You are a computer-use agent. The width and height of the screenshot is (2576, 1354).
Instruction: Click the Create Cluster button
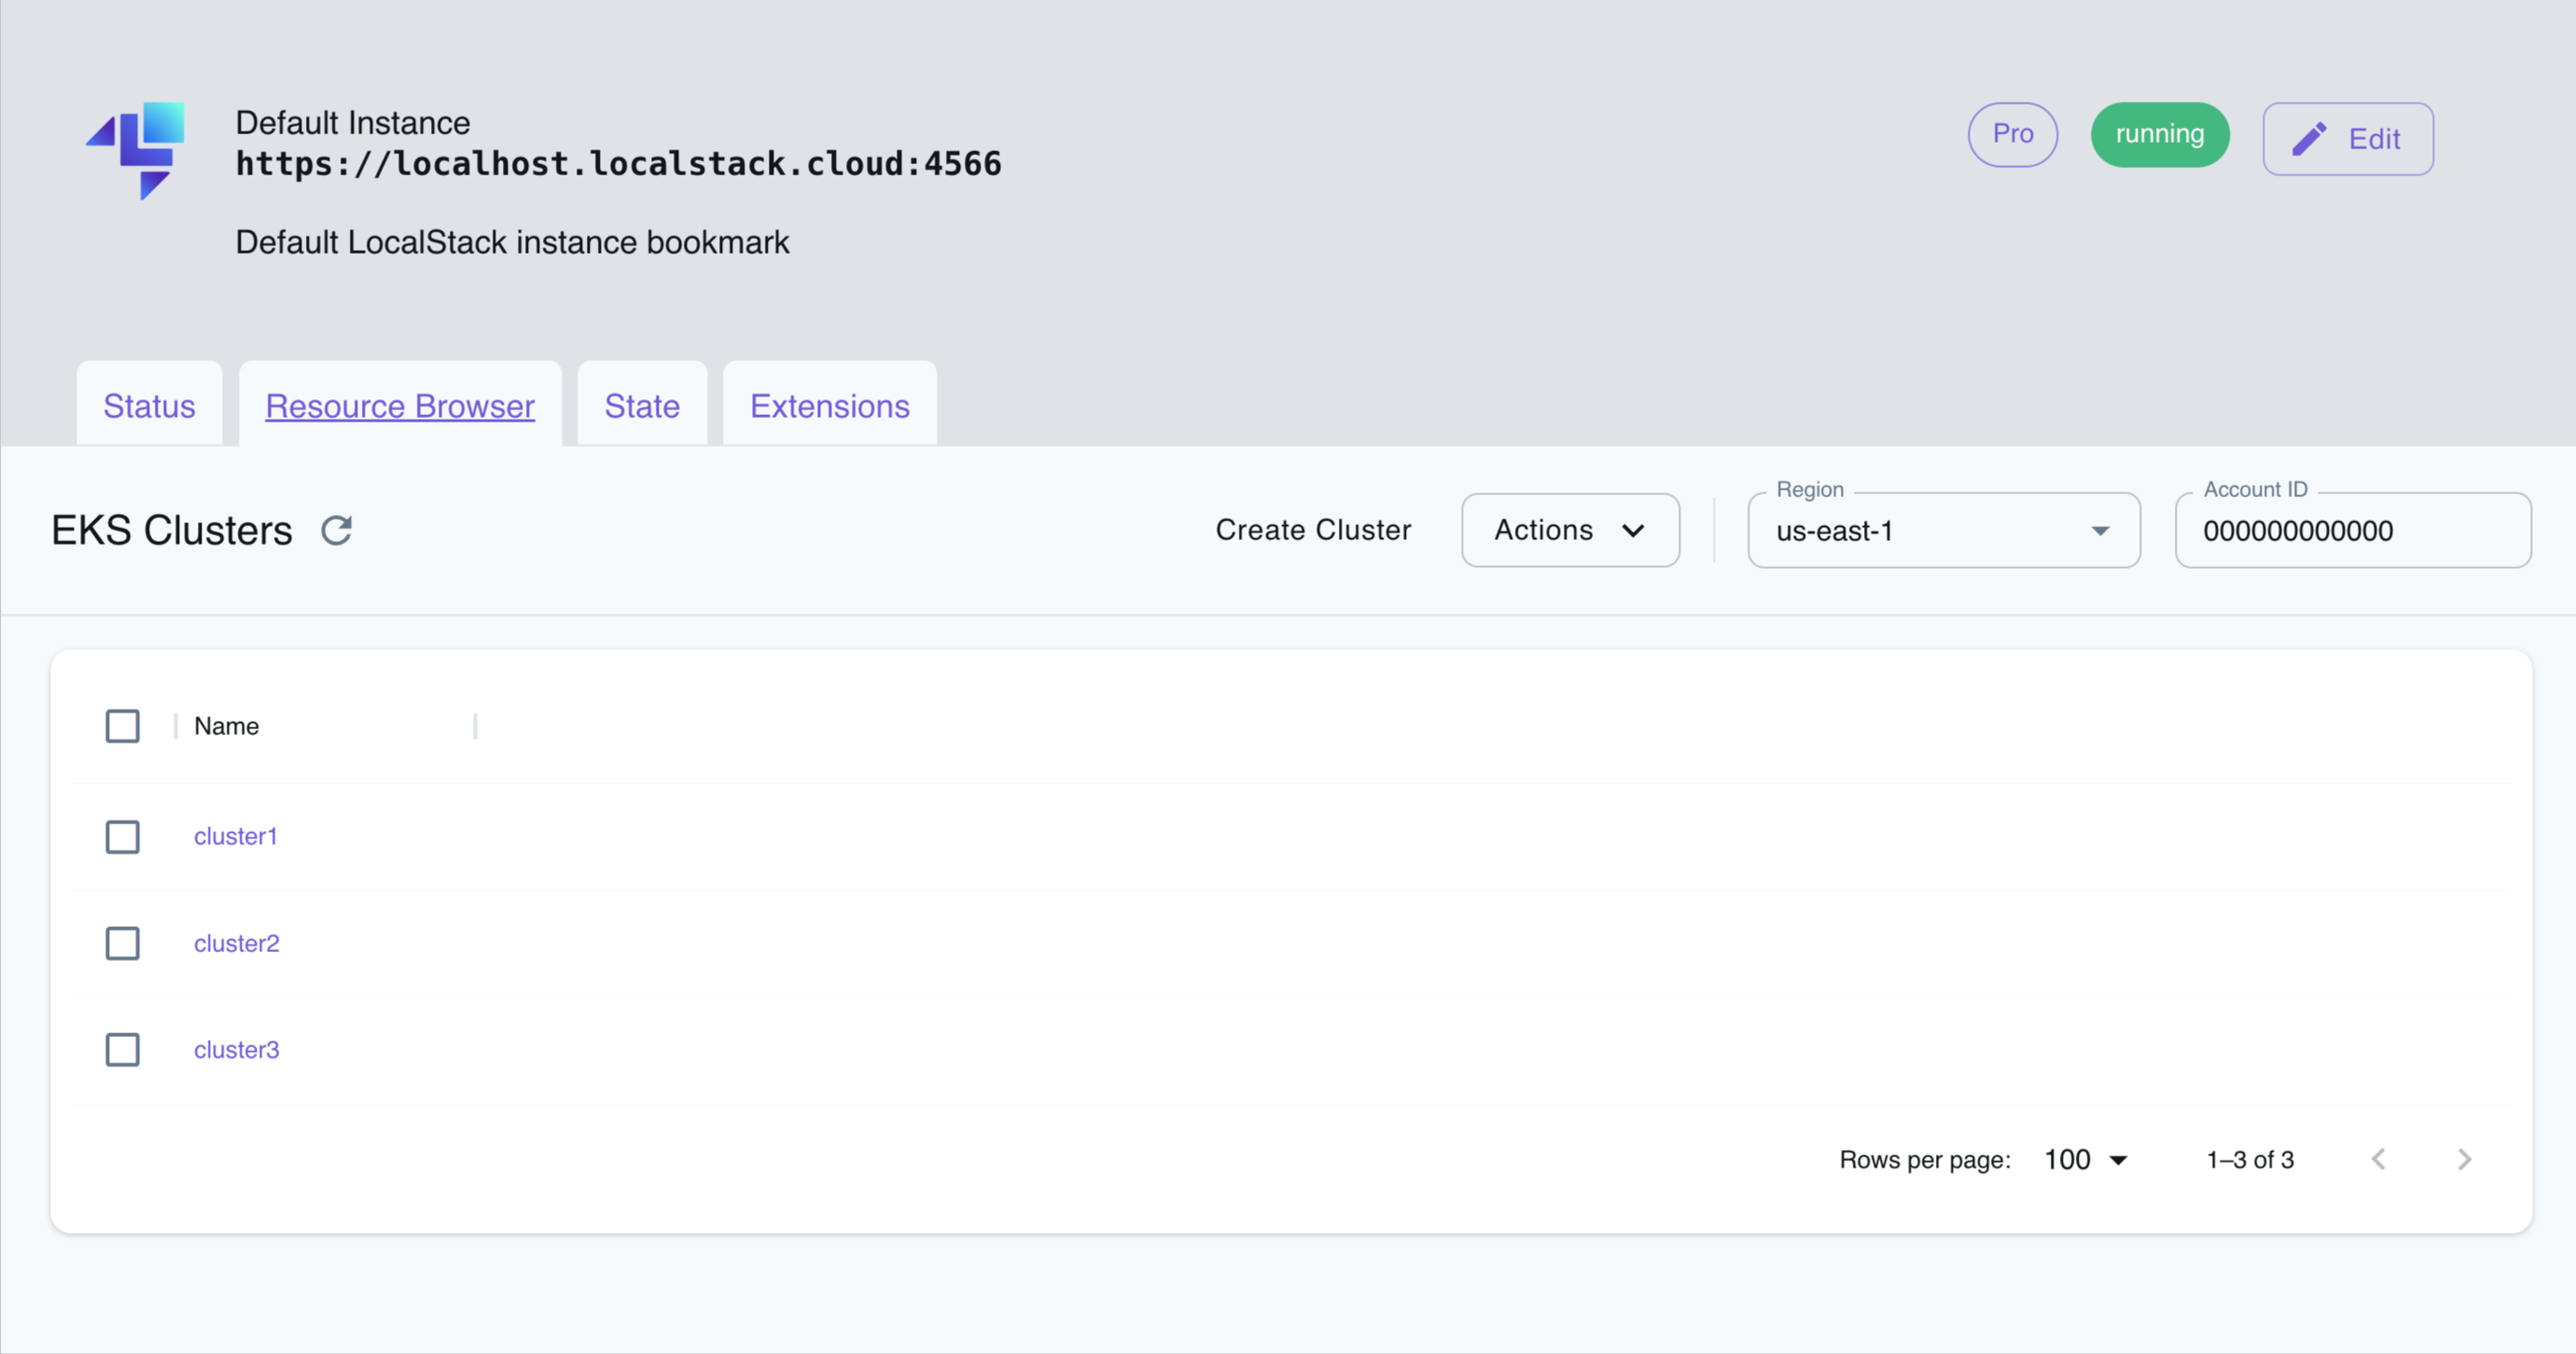(x=1313, y=530)
